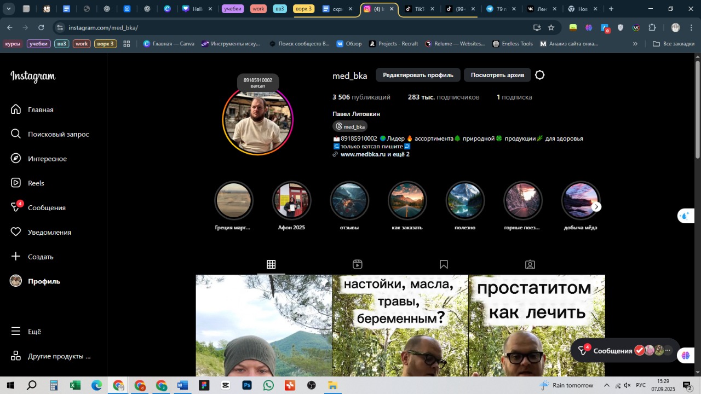Open Excel from the taskbar
Screen dimensions: 701x394
click(x=75, y=385)
